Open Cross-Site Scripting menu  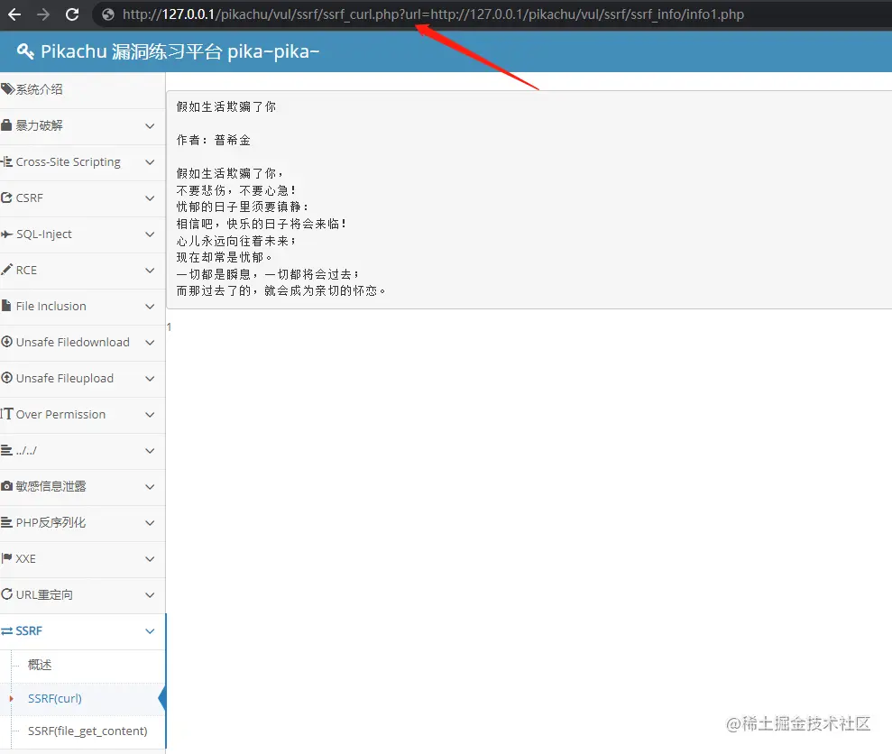69,161
